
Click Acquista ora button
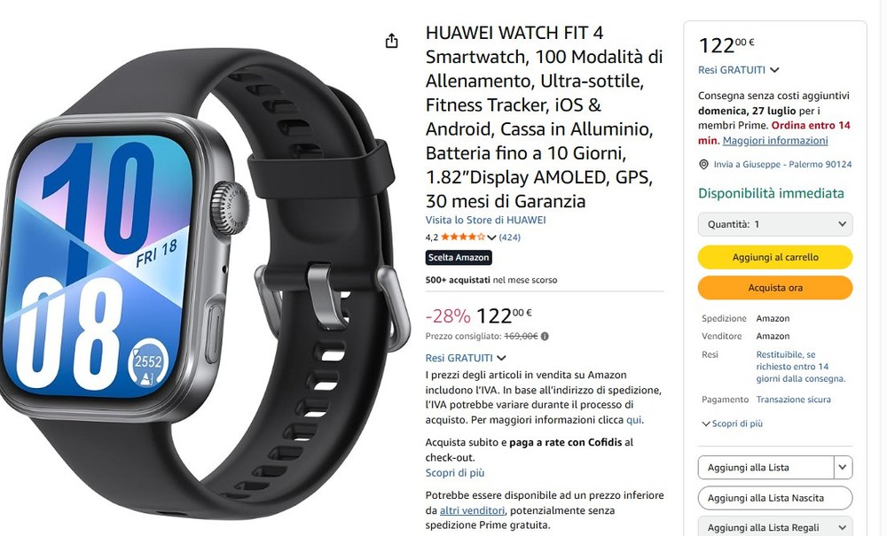point(775,287)
